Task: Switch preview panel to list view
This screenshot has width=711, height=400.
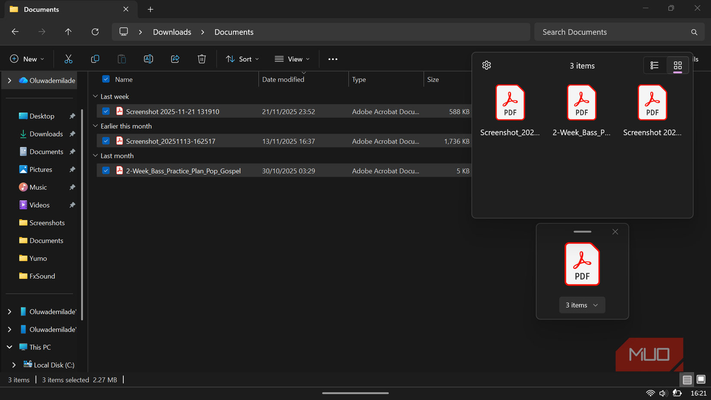Action: pyautogui.click(x=655, y=65)
